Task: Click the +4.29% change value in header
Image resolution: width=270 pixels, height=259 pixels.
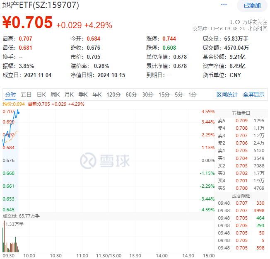Action: (x=98, y=25)
